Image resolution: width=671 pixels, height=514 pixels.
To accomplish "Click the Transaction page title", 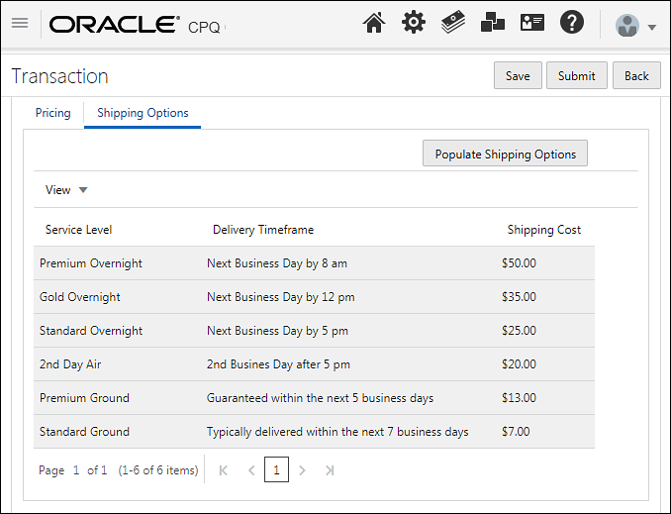I will click(60, 76).
